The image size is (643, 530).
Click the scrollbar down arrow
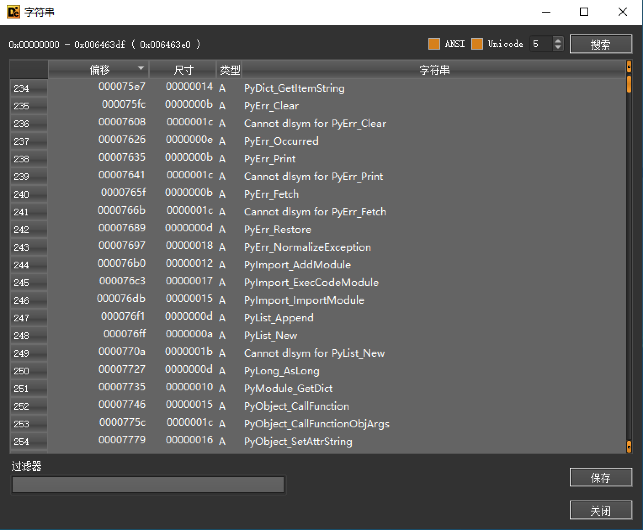click(x=629, y=446)
